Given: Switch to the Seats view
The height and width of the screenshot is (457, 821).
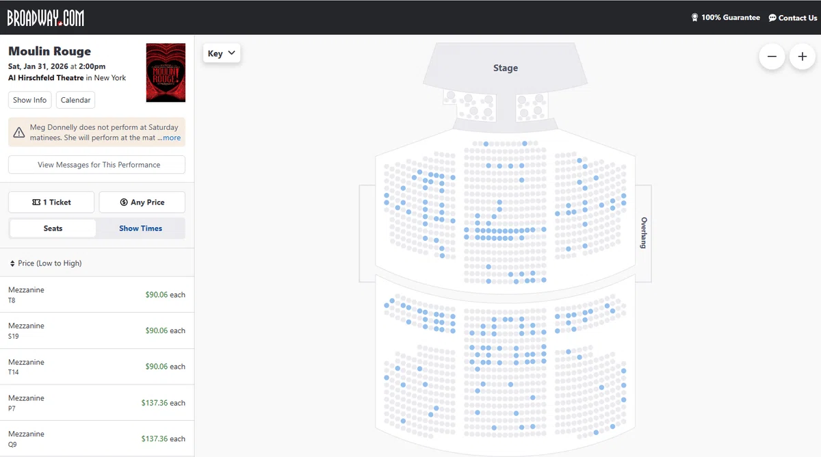Looking at the screenshot, I should click(x=53, y=228).
